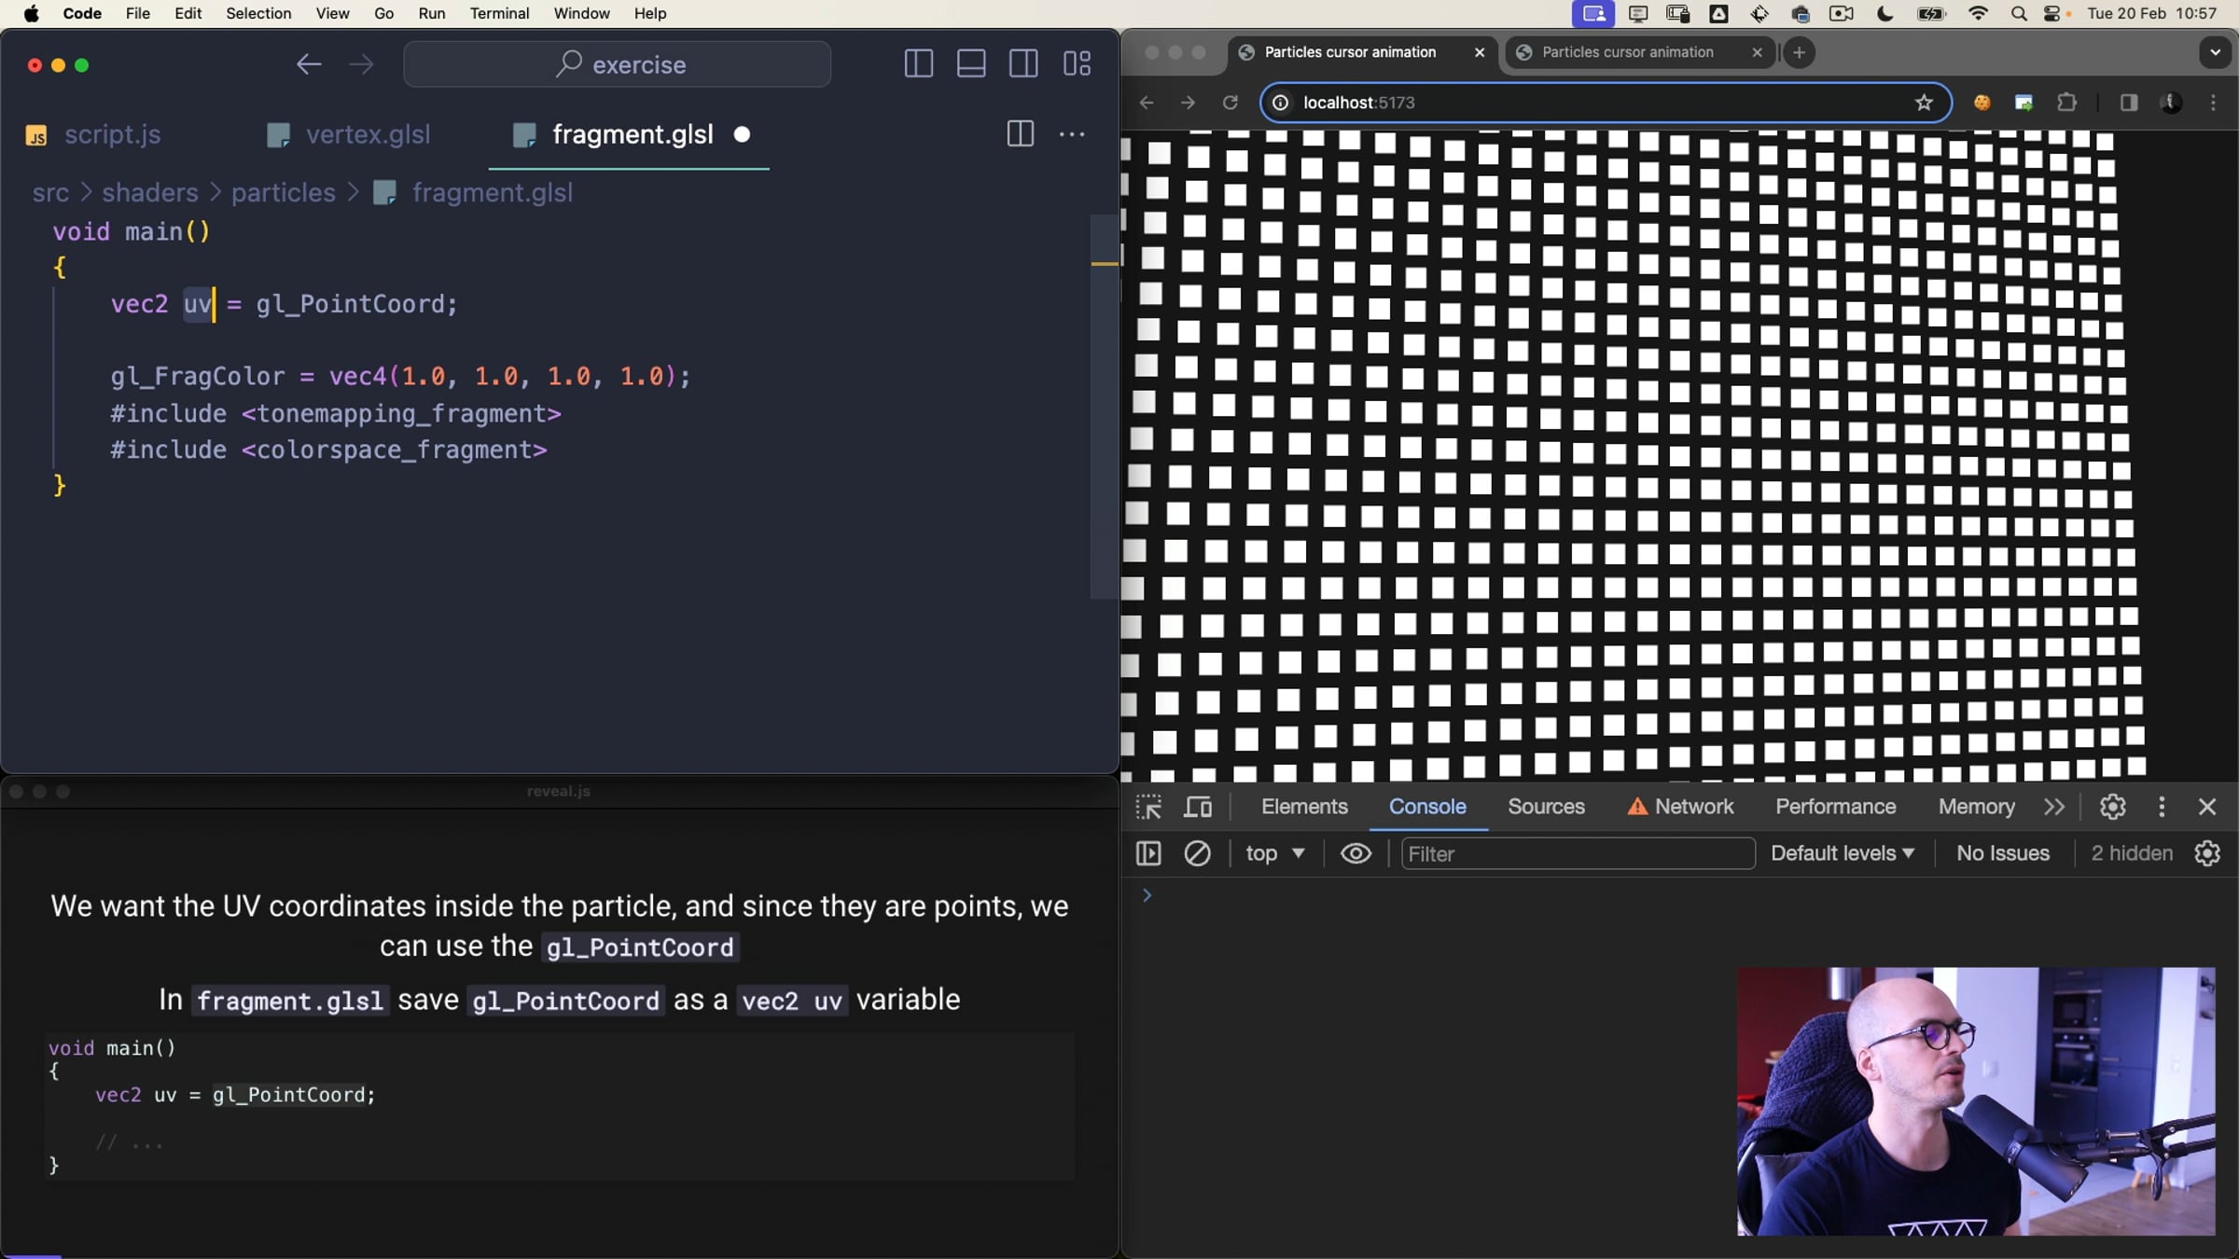Open DevTools settings gear icon
Screen dimensions: 2239x1259
[x=2112, y=807]
